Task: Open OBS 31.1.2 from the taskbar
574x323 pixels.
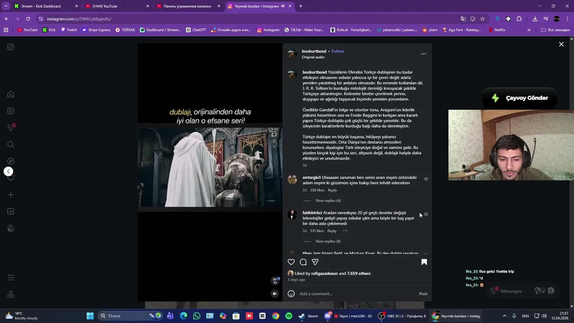Action: pyautogui.click(x=402, y=316)
